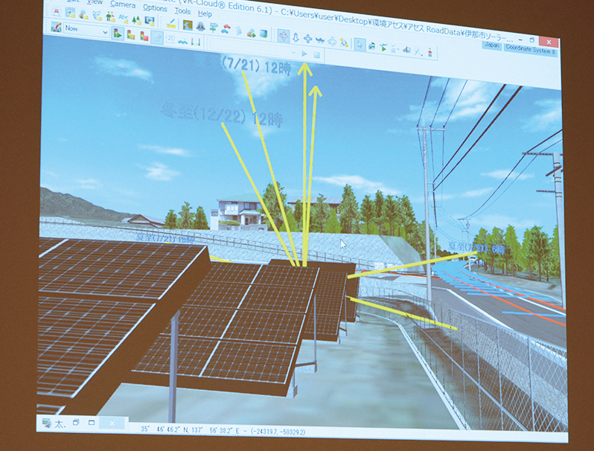Click the 3D model folder icon
The image size is (594, 451).
coord(83,14)
